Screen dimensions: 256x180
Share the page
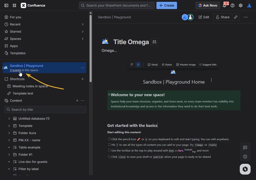(223, 17)
